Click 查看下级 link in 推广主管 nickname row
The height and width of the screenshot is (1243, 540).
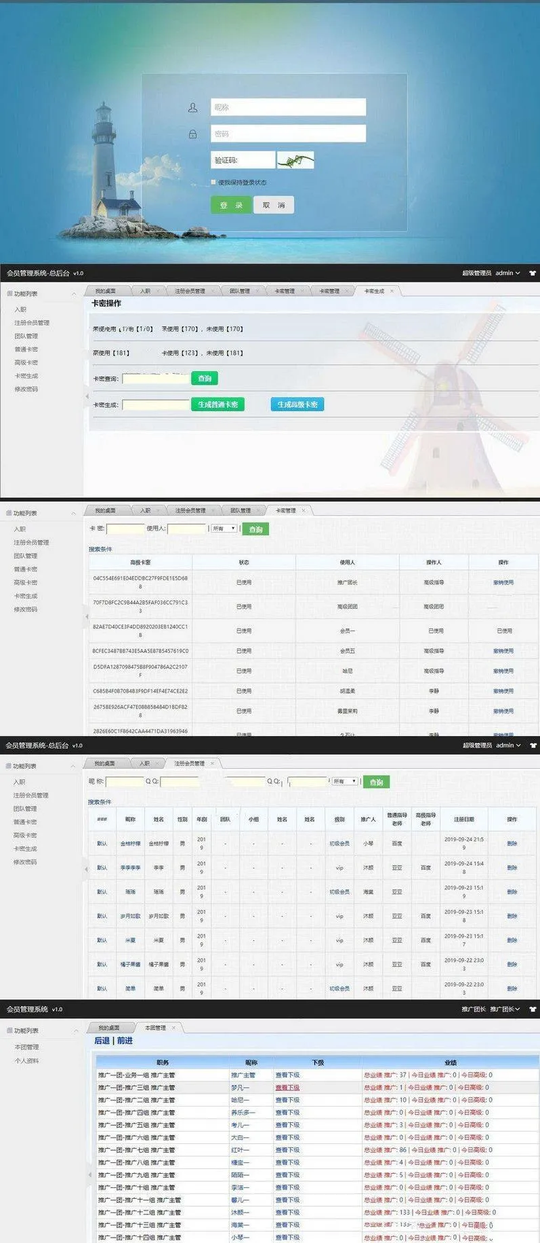click(x=287, y=1075)
